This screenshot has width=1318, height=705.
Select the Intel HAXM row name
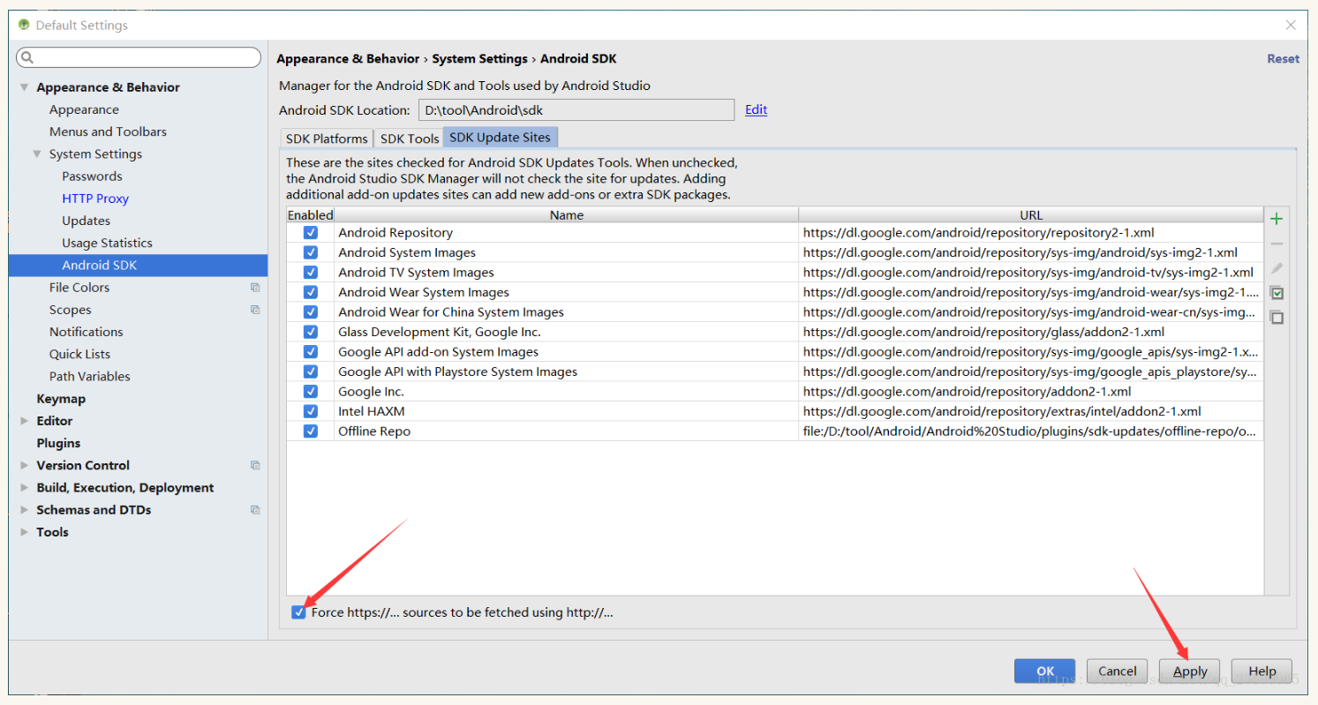(372, 411)
